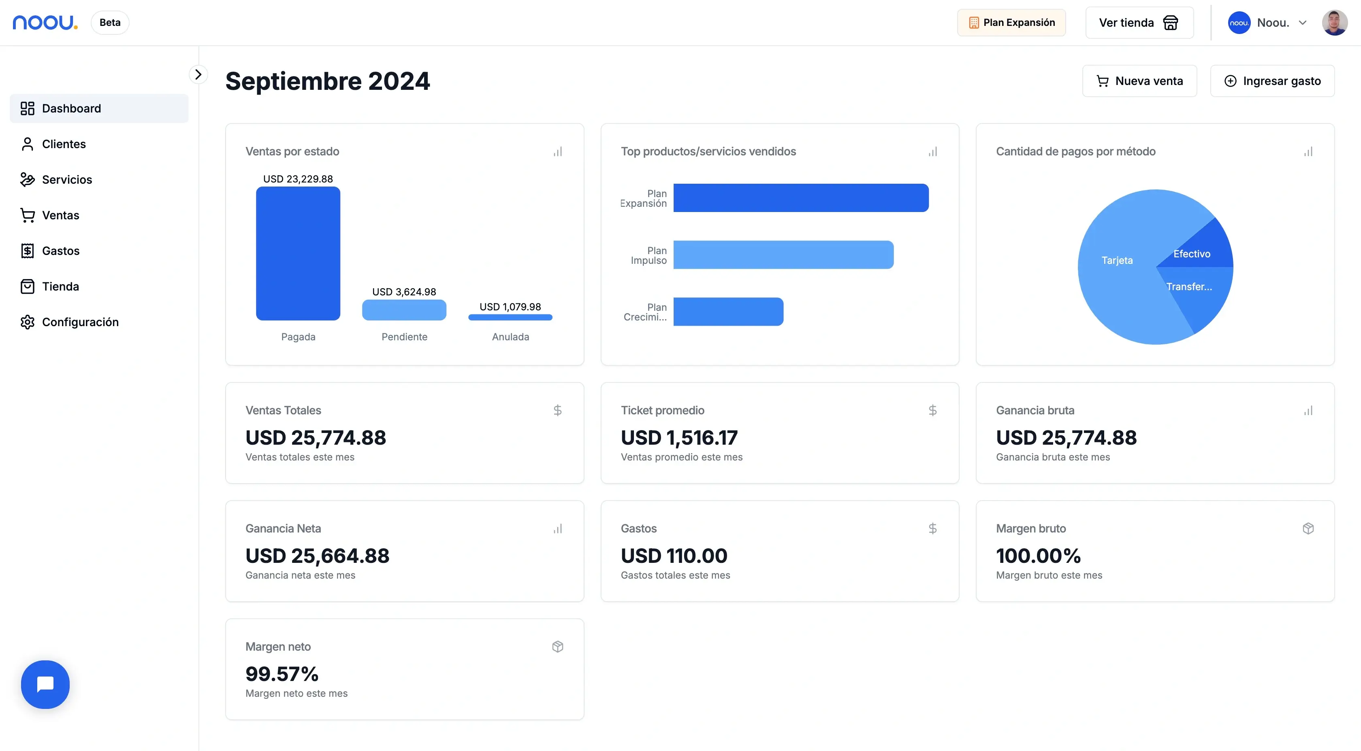Click the chart icon on Ventas por estado
Image resolution: width=1361 pixels, height=751 pixels.
click(557, 151)
